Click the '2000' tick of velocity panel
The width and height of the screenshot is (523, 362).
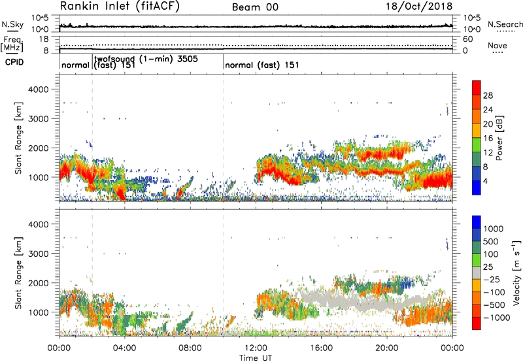(38, 283)
